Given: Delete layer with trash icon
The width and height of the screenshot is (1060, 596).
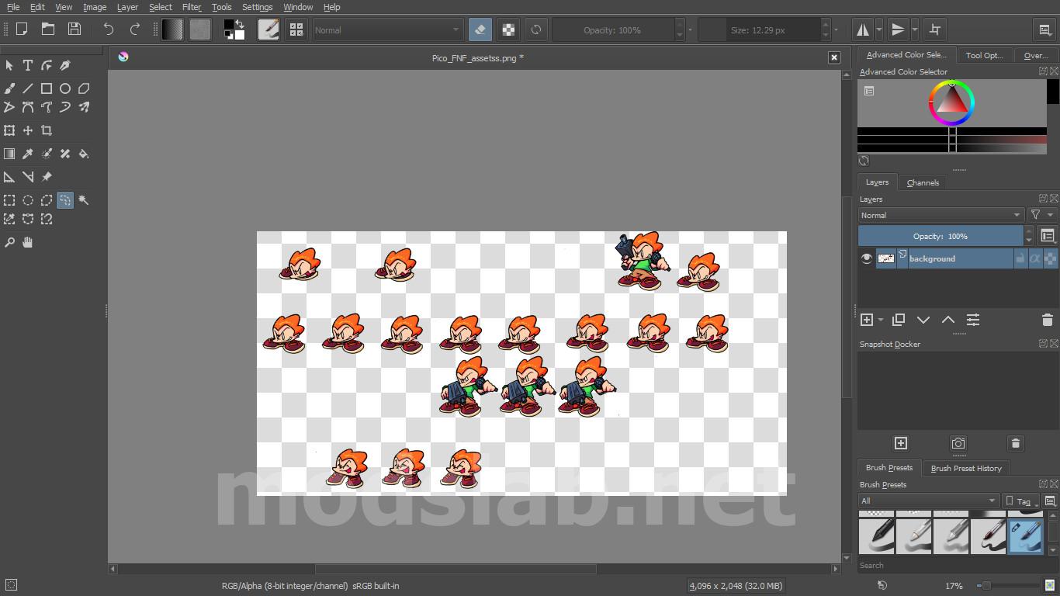Looking at the screenshot, I should pyautogui.click(x=1047, y=320).
